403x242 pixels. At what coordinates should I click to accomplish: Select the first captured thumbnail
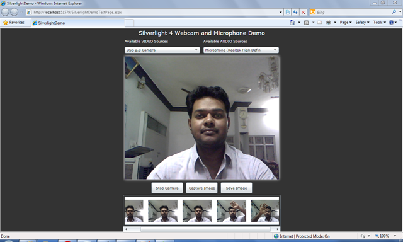[134, 211]
